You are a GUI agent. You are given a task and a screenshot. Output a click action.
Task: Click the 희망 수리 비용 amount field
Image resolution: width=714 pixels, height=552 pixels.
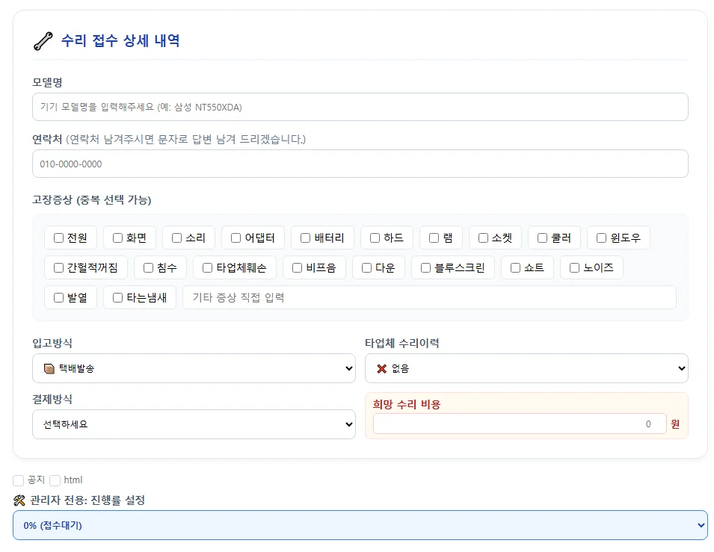pyautogui.click(x=520, y=424)
